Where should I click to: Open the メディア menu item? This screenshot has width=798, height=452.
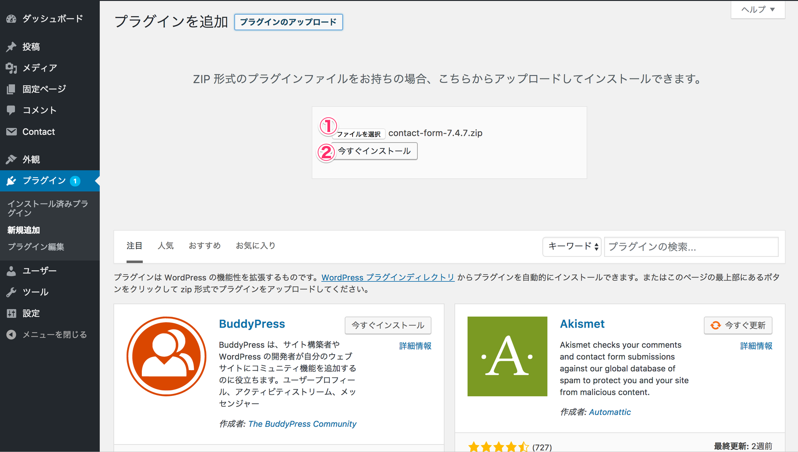[50, 68]
